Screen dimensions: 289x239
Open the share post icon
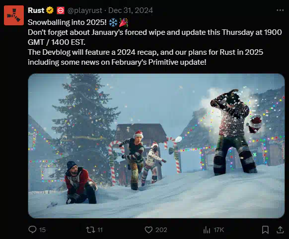pos(280,230)
